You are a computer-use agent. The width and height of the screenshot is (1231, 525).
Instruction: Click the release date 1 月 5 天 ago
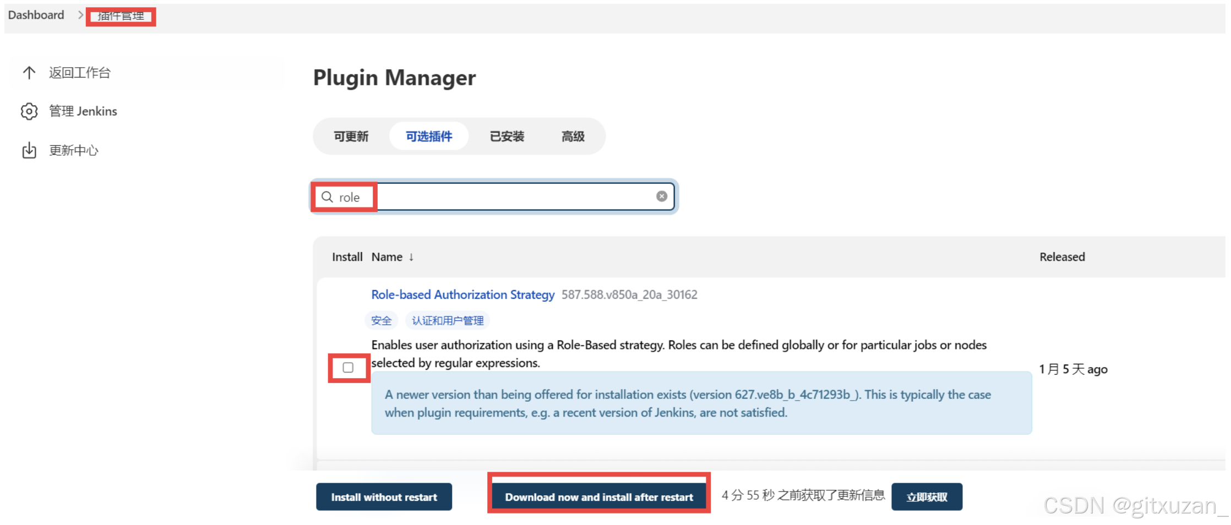(1074, 369)
